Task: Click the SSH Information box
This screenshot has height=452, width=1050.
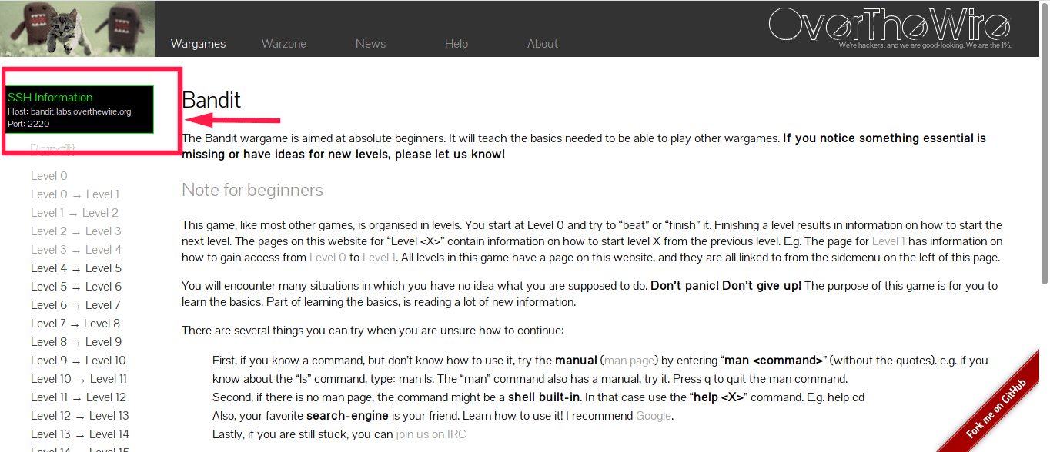Action: point(80,109)
